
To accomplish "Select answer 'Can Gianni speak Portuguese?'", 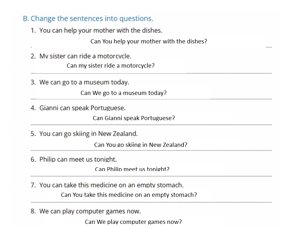I will click(134, 118).
